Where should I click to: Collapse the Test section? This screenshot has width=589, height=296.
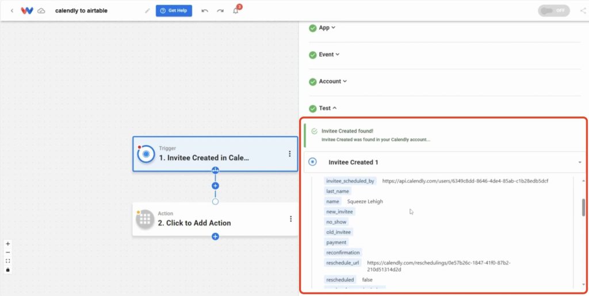click(328, 108)
